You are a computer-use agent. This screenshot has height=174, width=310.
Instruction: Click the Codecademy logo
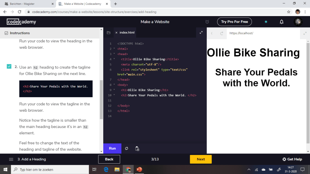21,22
